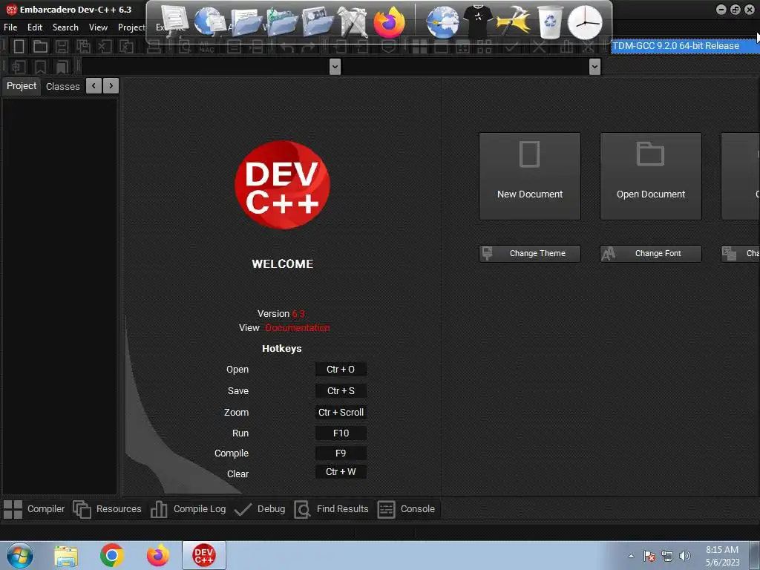Click the Dev-C++ taskbar button
760x570 pixels.
tap(204, 555)
